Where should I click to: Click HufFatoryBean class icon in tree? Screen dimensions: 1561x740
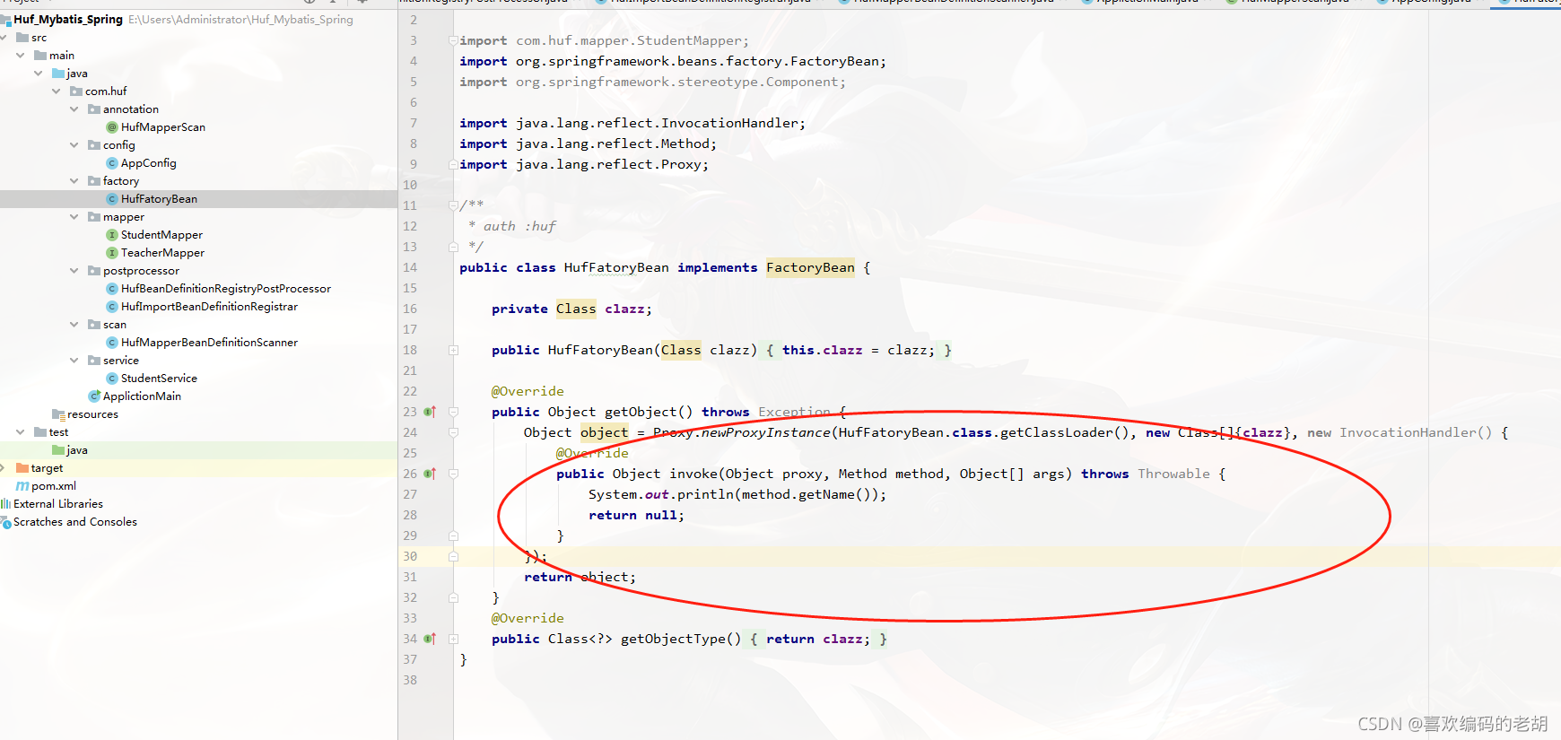112,199
